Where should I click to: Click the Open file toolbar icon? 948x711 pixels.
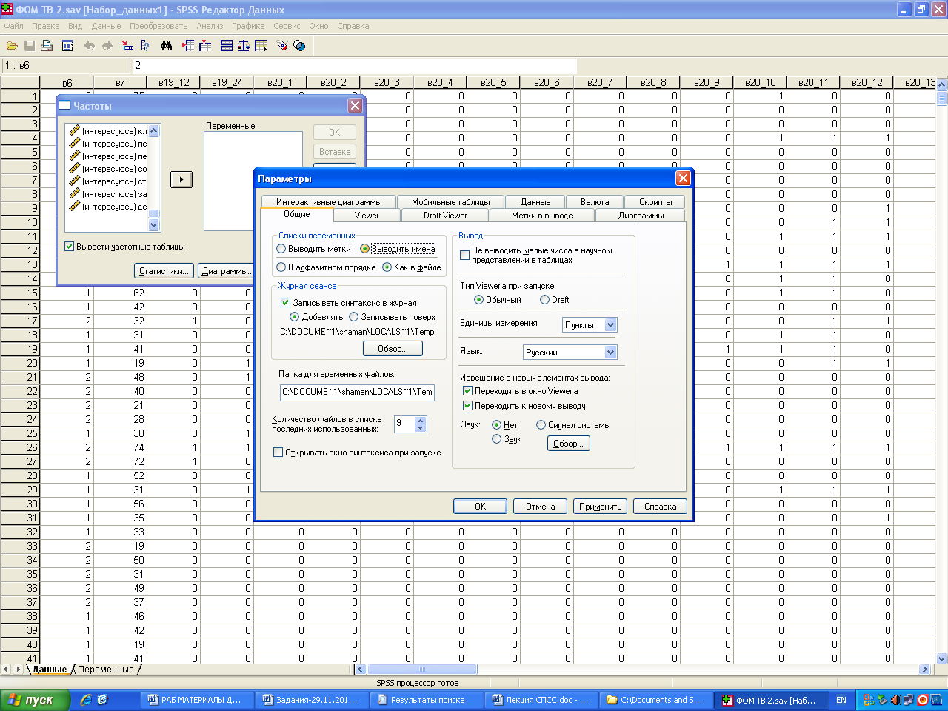point(12,46)
